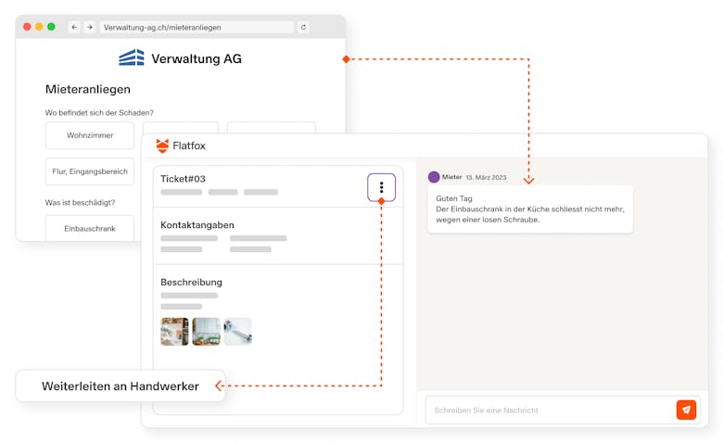Open the second description photo thumbnail
This screenshot has height=443, width=723.
206,332
